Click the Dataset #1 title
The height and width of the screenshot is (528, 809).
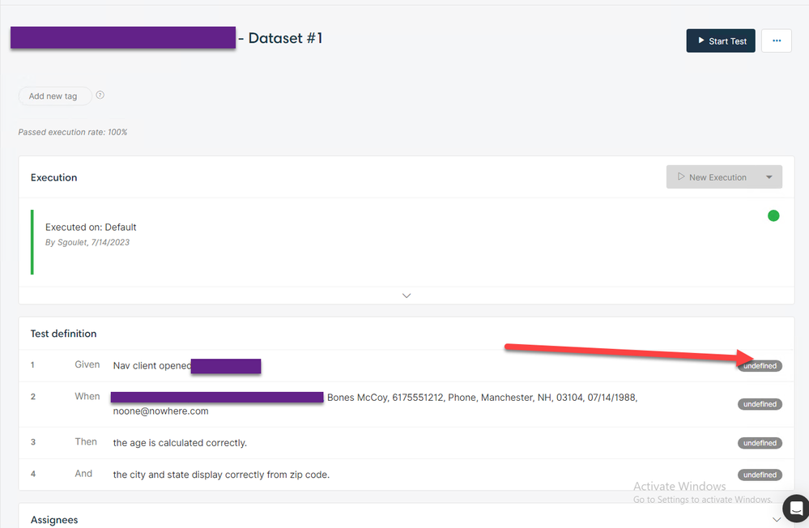285,38
